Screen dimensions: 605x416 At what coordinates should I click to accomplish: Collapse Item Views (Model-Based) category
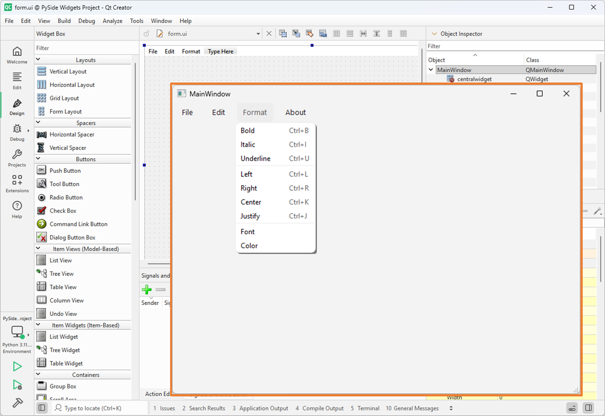(x=38, y=248)
